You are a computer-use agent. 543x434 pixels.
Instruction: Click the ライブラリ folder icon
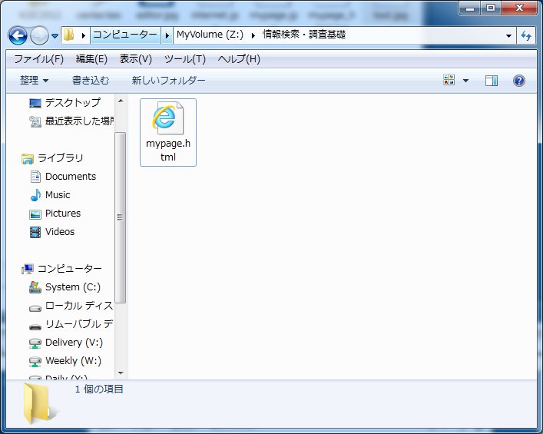pos(28,159)
